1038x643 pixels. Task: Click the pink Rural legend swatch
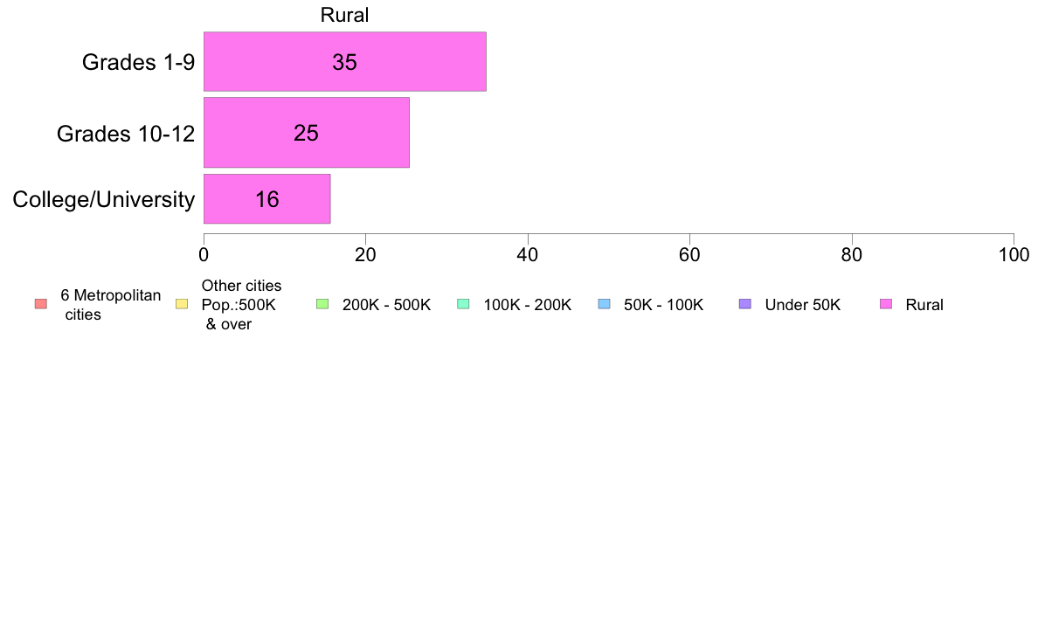click(x=886, y=304)
